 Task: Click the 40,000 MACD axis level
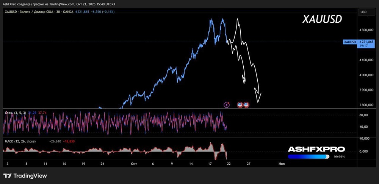pyautogui.click(x=364, y=139)
